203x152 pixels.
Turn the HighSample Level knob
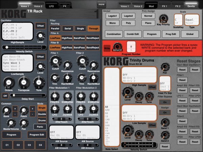point(40,36)
